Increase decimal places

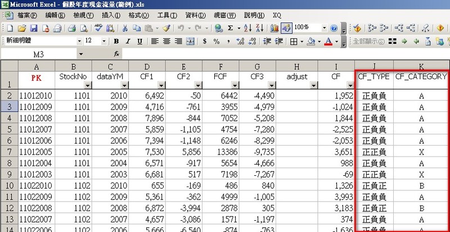(240, 42)
